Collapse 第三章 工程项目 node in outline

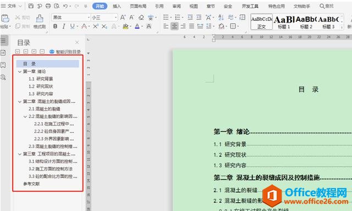click(x=20, y=154)
